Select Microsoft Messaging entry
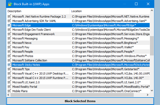The width and height of the screenshot is (160, 105). click(25, 38)
